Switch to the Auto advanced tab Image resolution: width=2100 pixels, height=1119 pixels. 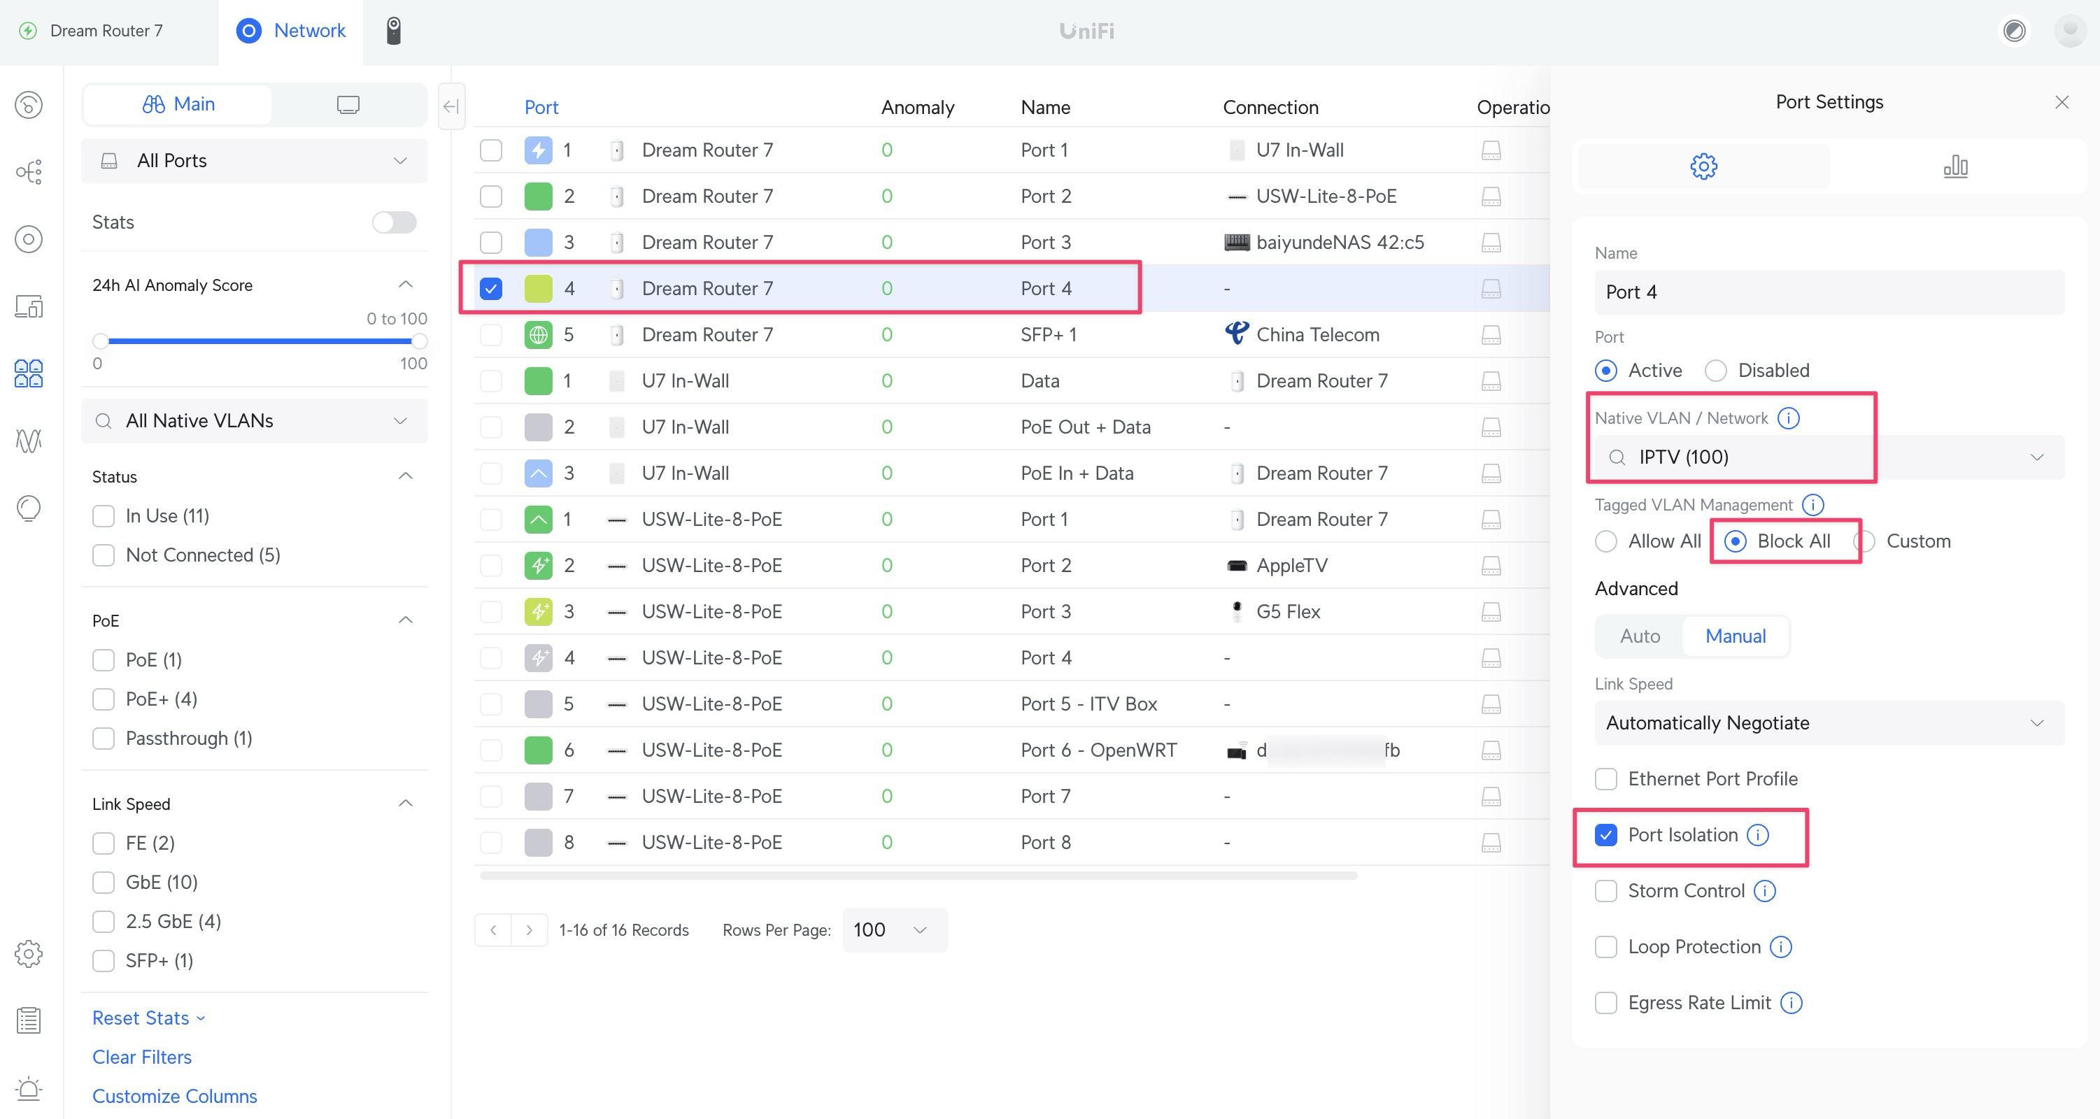pyautogui.click(x=1640, y=636)
